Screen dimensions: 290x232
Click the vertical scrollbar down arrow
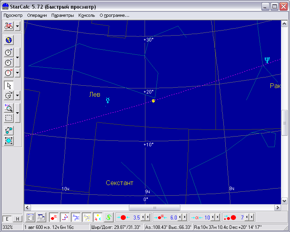(285, 201)
